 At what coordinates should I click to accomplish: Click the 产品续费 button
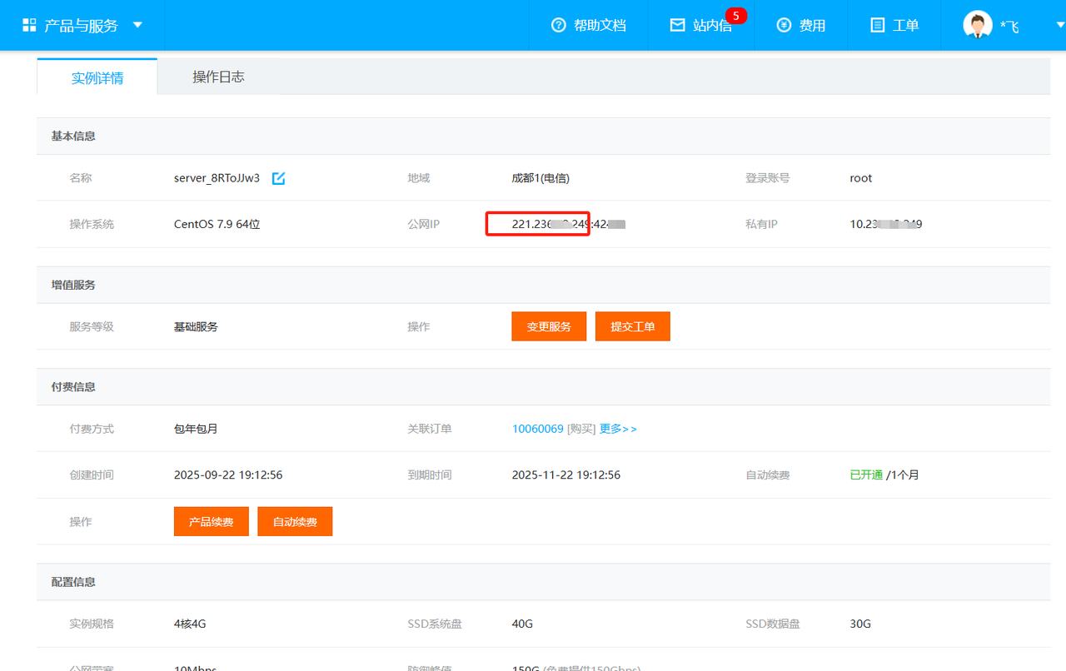(x=211, y=522)
